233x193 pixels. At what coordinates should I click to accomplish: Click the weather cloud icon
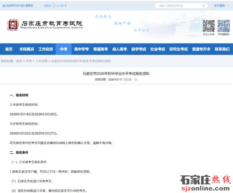[54, 6]
